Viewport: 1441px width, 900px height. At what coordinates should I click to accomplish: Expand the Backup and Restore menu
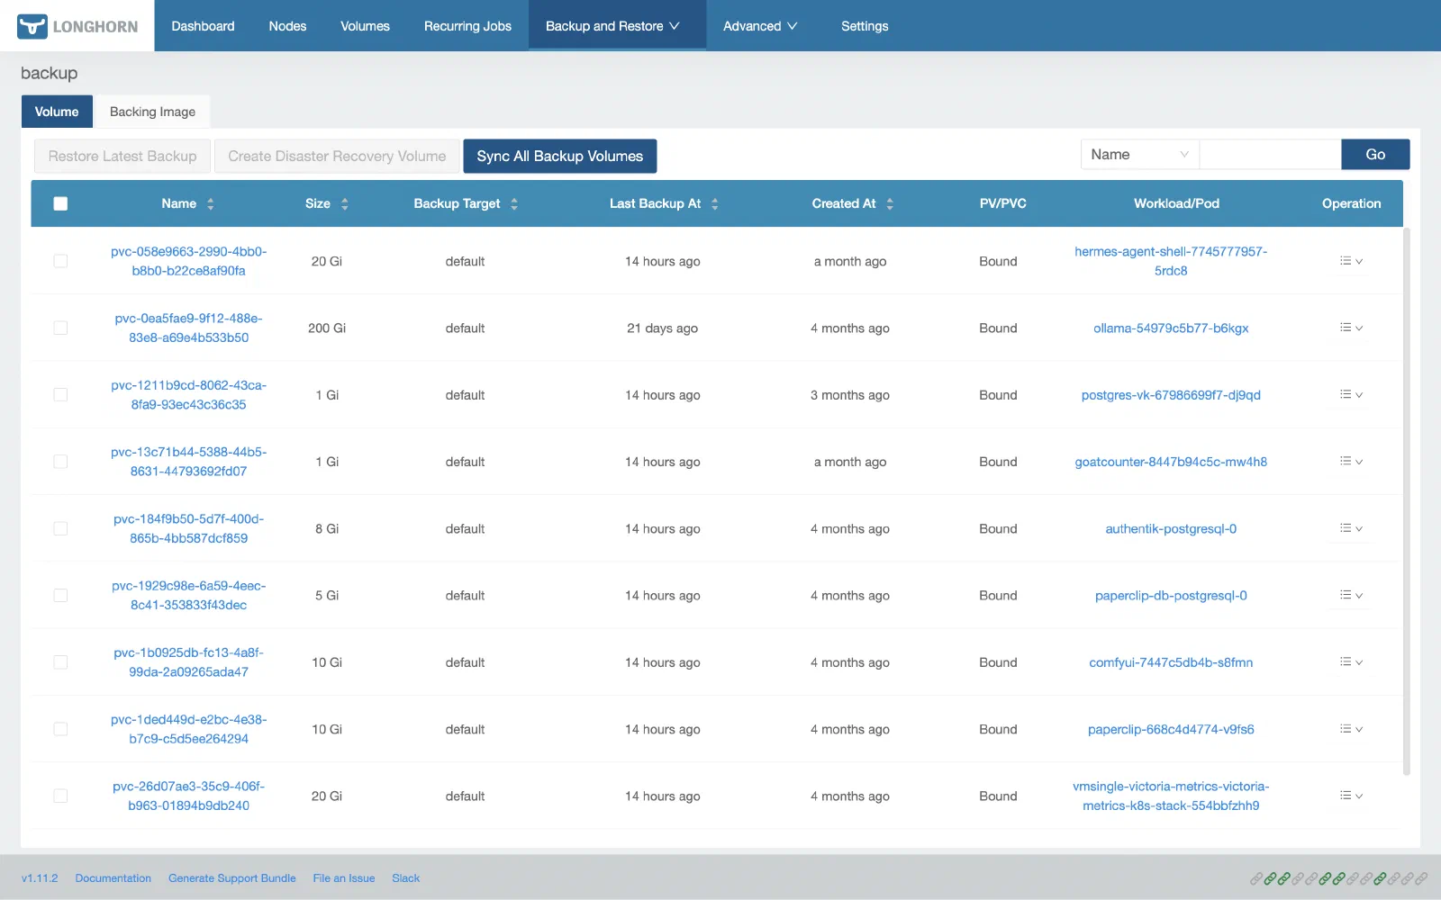tap(617, 26)
